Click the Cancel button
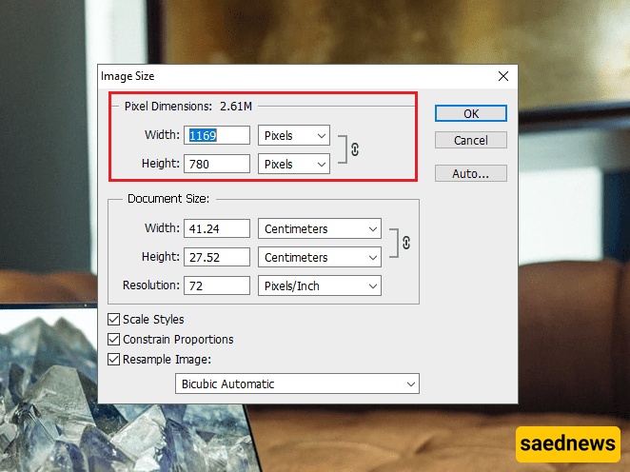 tap(470, 141)
